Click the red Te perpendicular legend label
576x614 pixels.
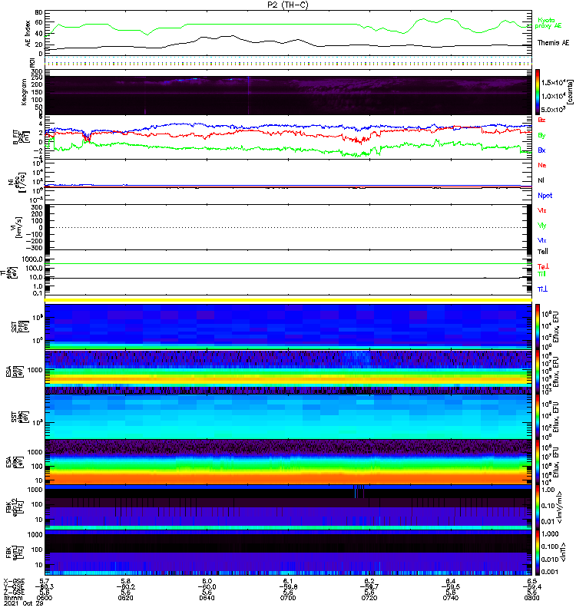[543, 266]
